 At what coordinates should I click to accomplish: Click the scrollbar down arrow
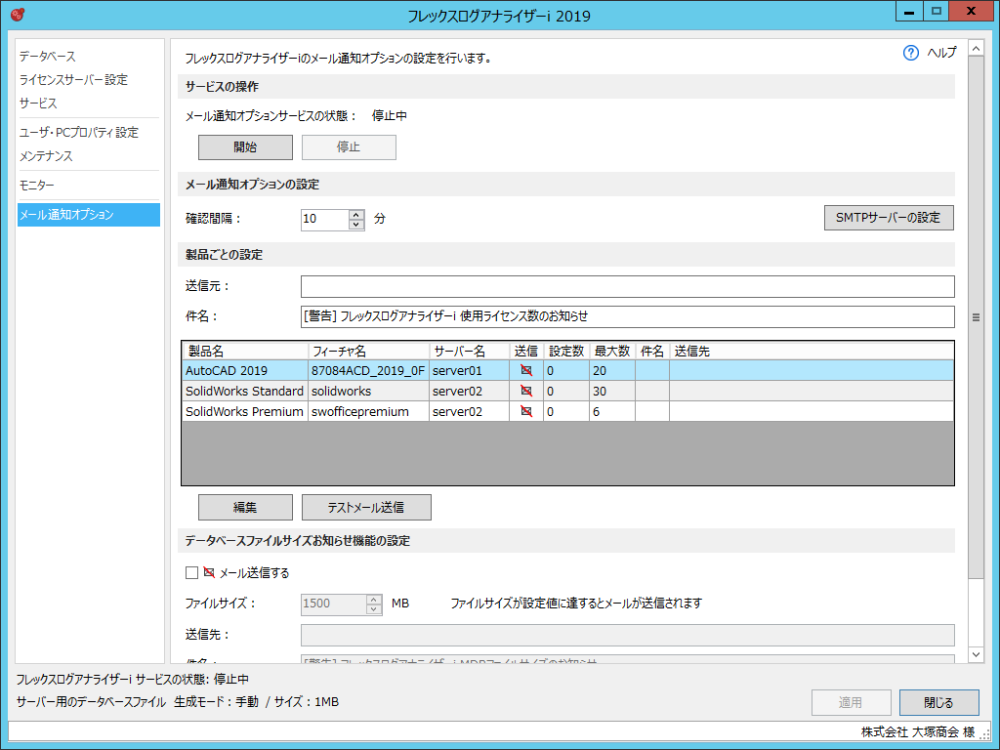(976, 654)
